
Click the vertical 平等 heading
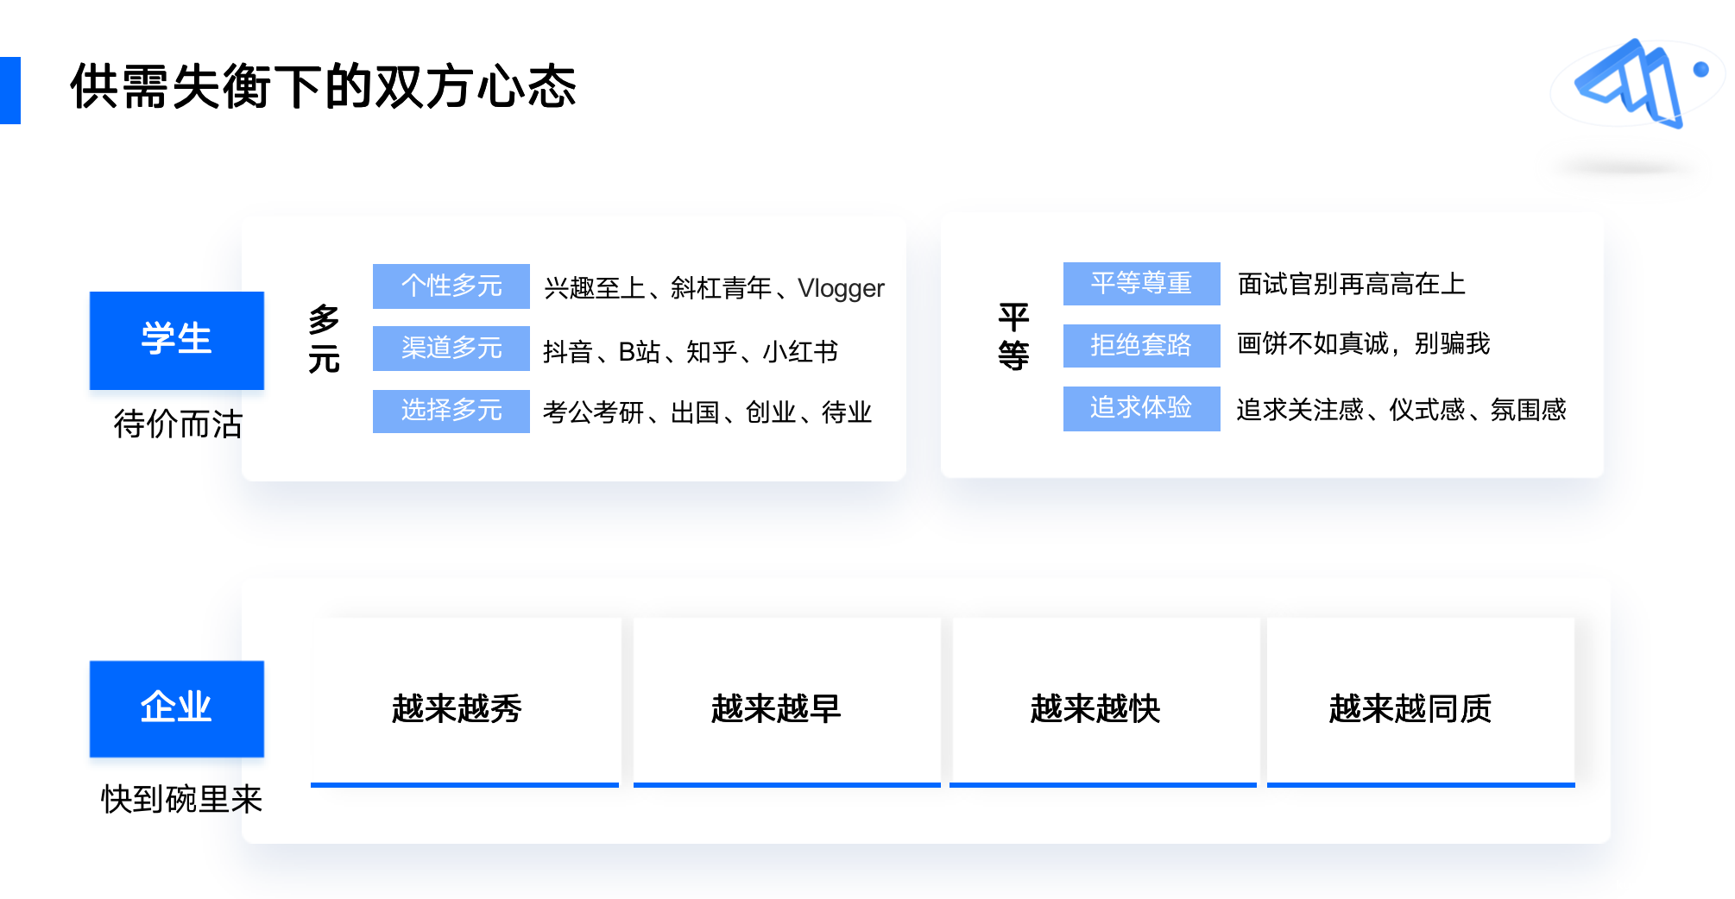click(1013, 336)
